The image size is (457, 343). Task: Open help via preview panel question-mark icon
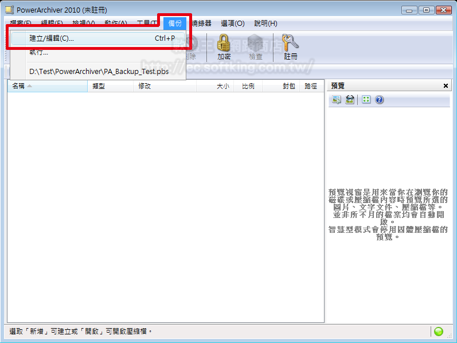pos(379,100)
